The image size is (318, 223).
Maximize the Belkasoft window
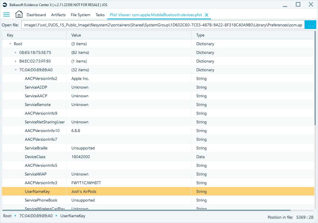(298, 4)
